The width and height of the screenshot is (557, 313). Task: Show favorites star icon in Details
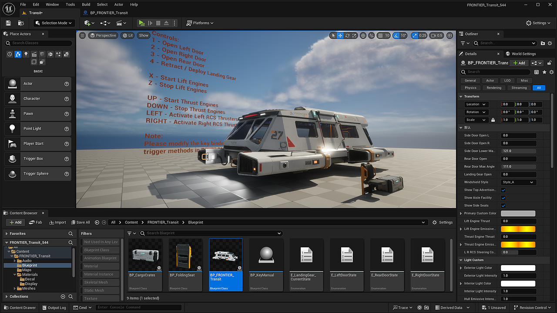(x=544, y=72)
